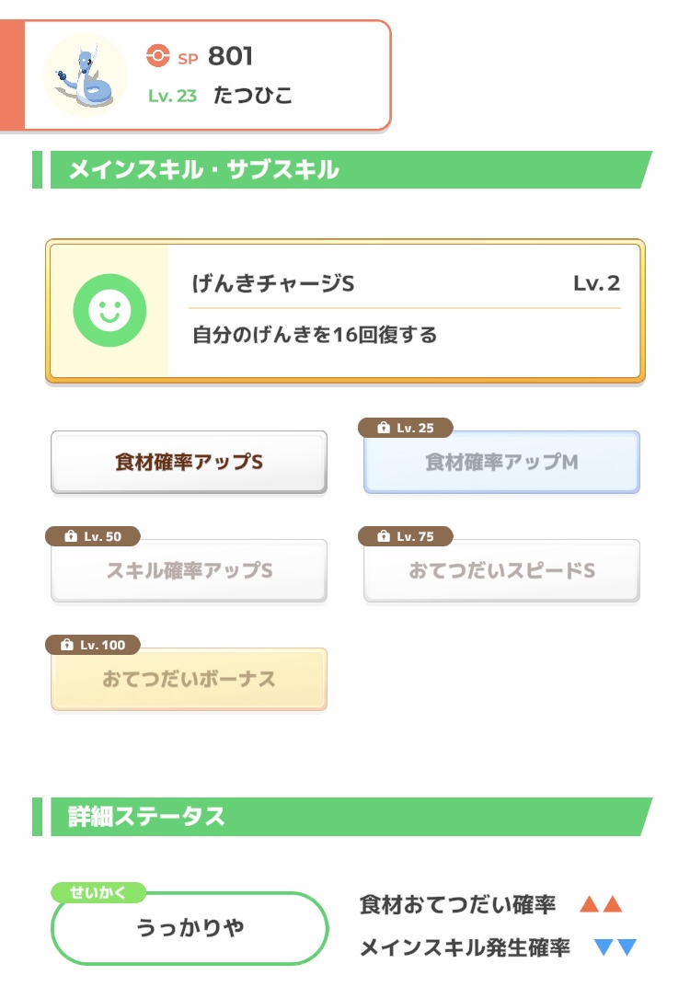690x998 pixels.
Task: Click the Poké Ball SP icon
Action: point(158,56)
